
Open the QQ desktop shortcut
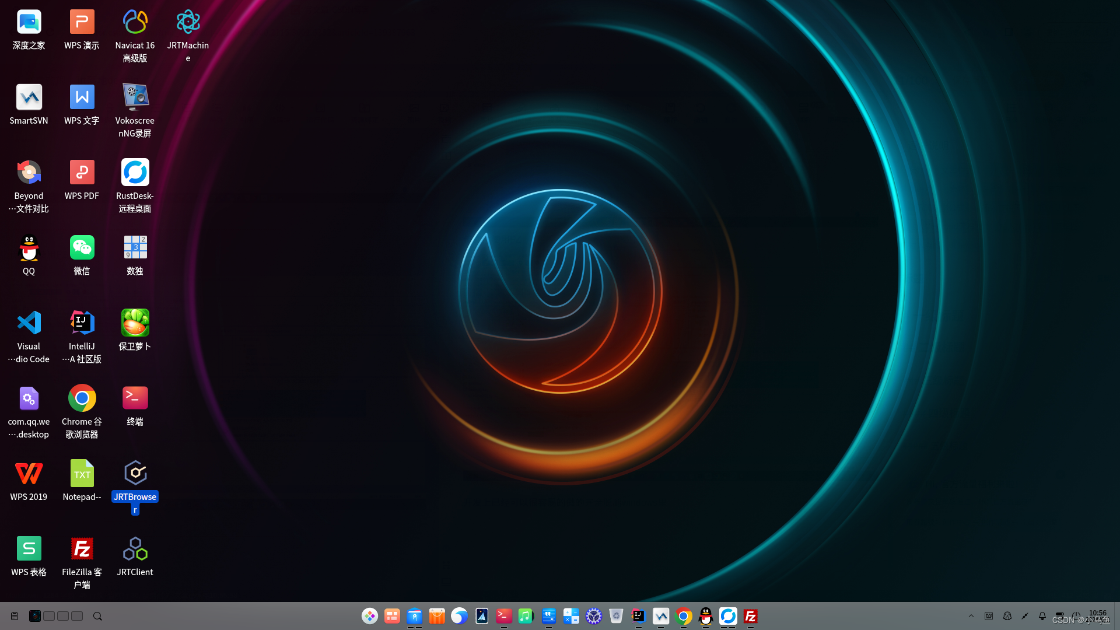point(29,256)
